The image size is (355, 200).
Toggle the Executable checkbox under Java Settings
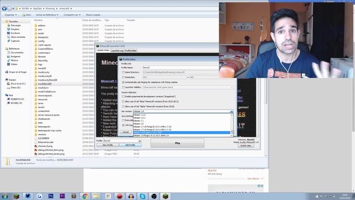(x=123, y=121)
